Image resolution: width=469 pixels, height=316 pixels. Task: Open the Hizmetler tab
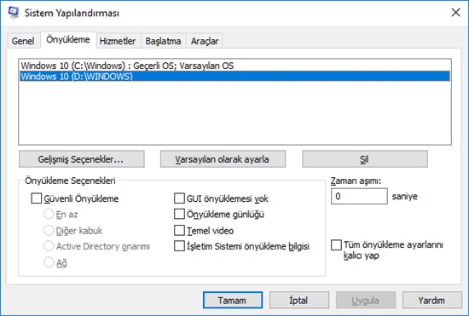click(118, 41)
